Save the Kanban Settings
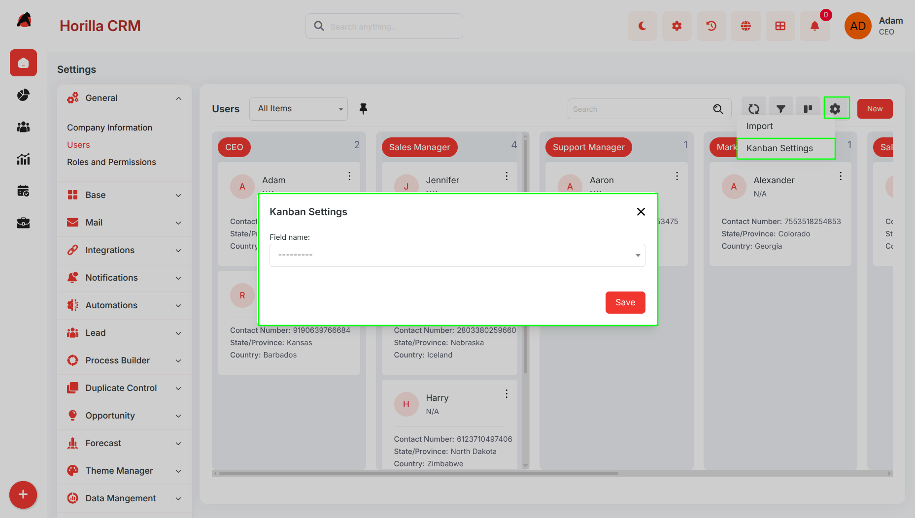915x518 pixels. pyautogui.click(x=625, y=302)
